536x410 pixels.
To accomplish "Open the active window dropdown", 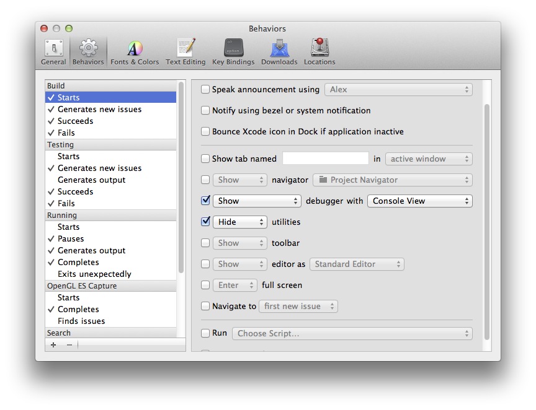I will (x=429, y=159).
